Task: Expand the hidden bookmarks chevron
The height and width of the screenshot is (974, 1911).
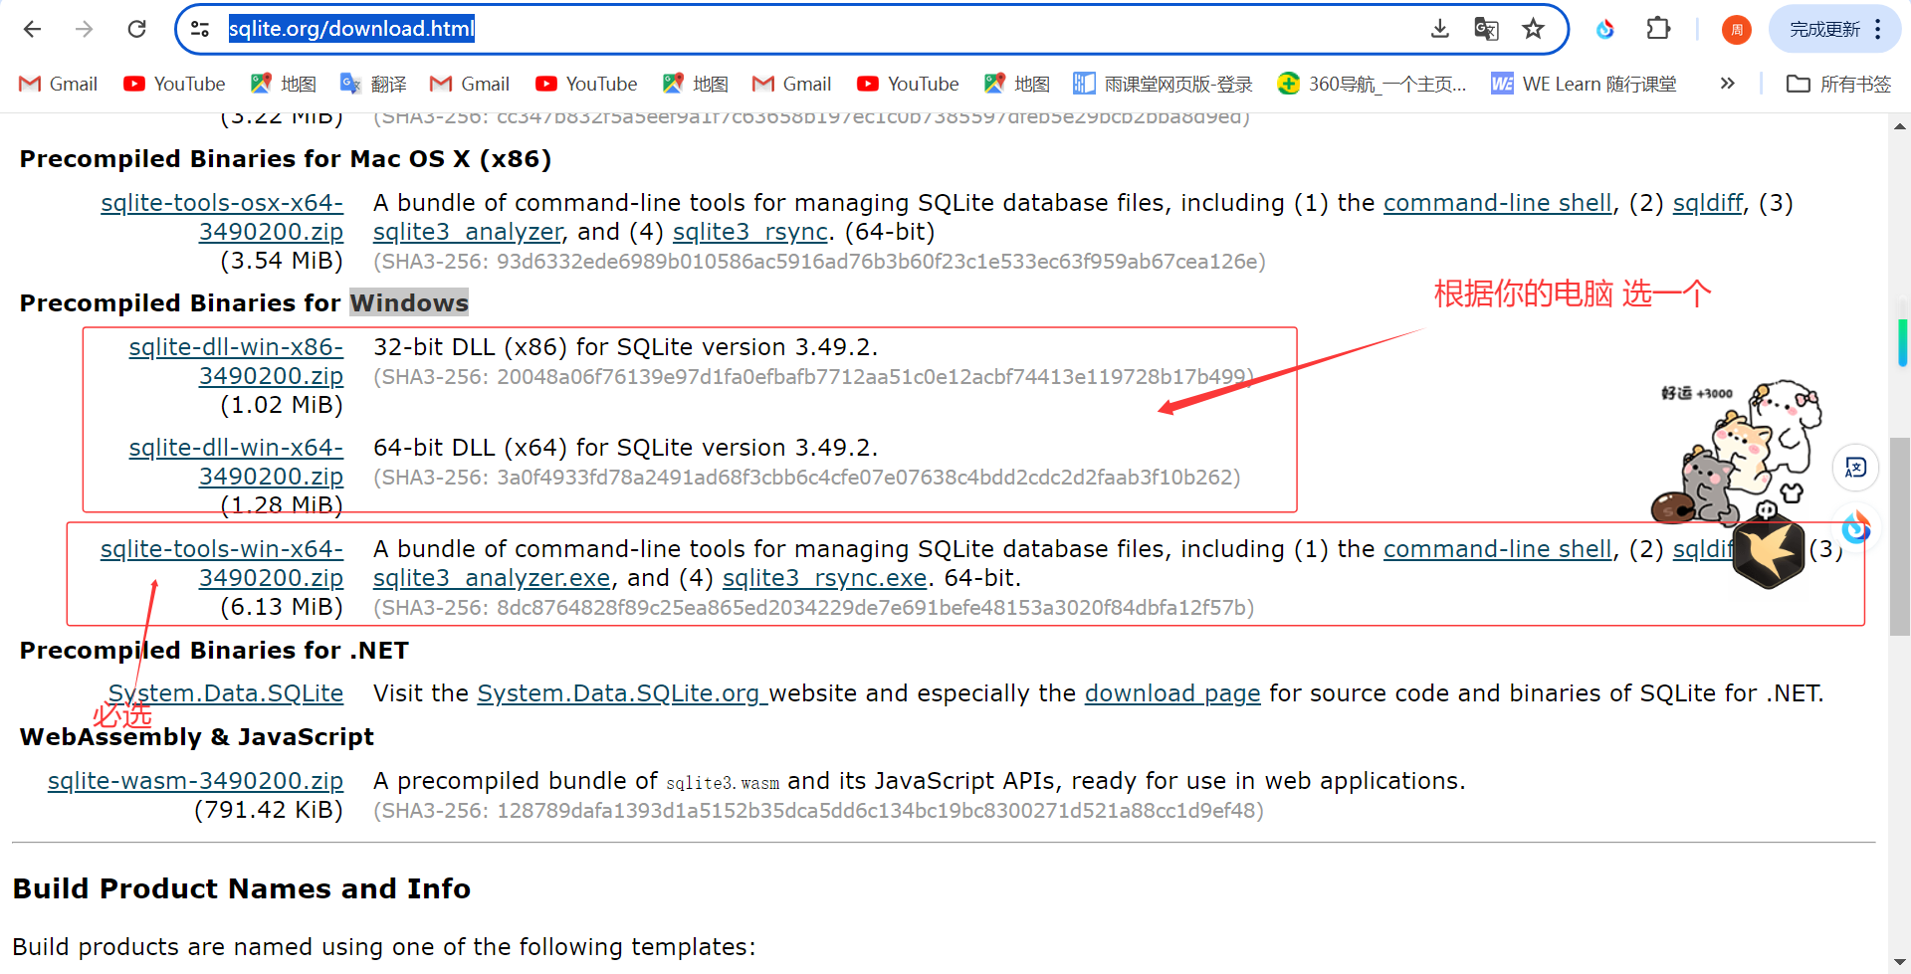Action: tap(1727, 84)
